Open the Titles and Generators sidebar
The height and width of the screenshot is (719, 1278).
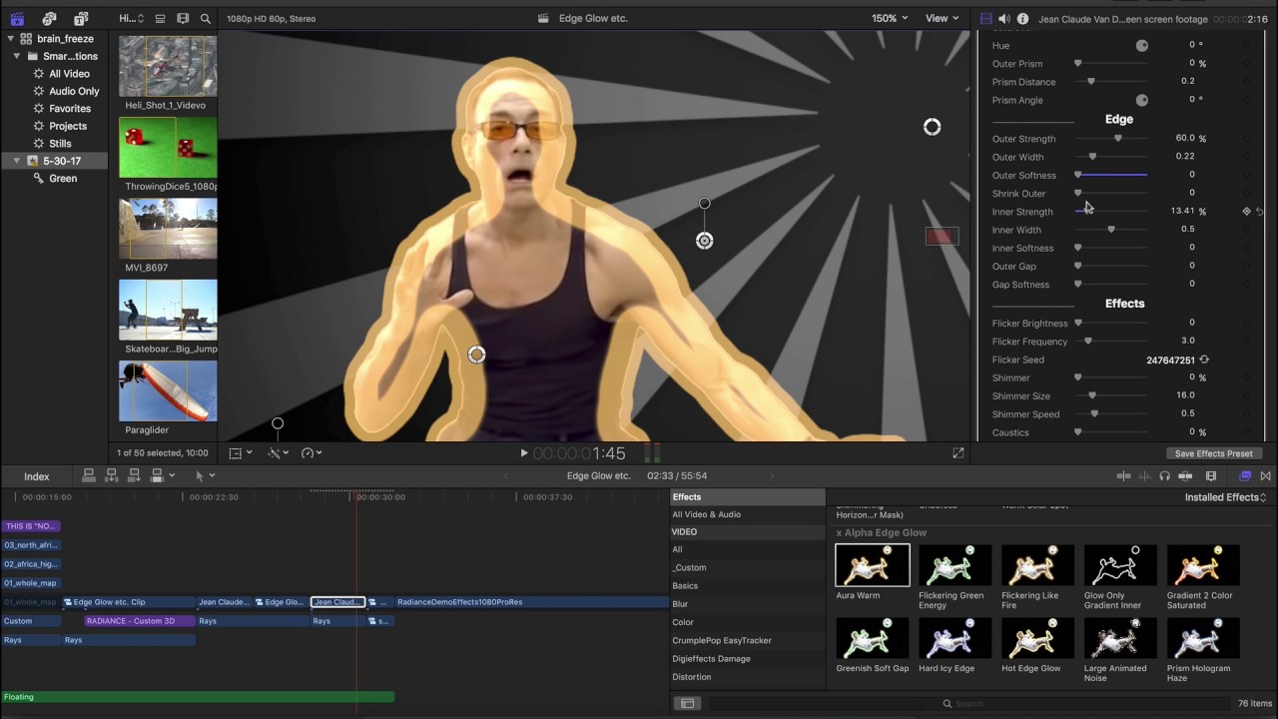[81, 18]
